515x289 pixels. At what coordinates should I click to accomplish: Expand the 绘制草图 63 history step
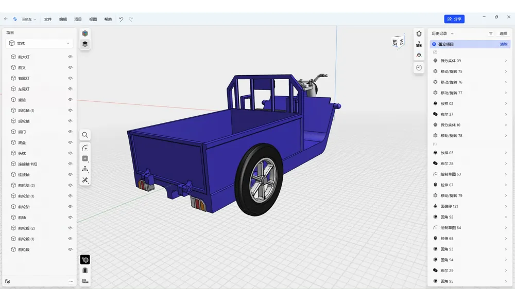tap(506, 174)
